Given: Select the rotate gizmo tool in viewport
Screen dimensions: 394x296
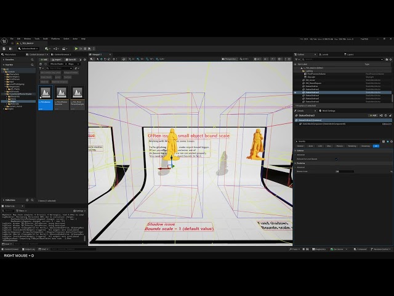Looking at the screenshot, I should (x=105, y=59).
